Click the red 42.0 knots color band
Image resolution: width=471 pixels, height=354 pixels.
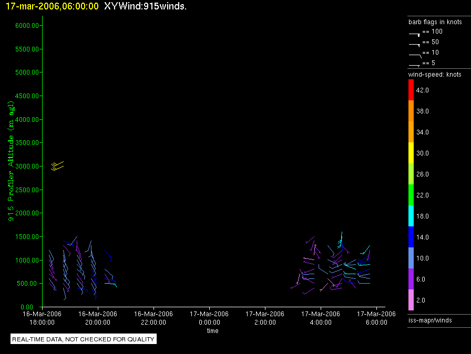411,90
